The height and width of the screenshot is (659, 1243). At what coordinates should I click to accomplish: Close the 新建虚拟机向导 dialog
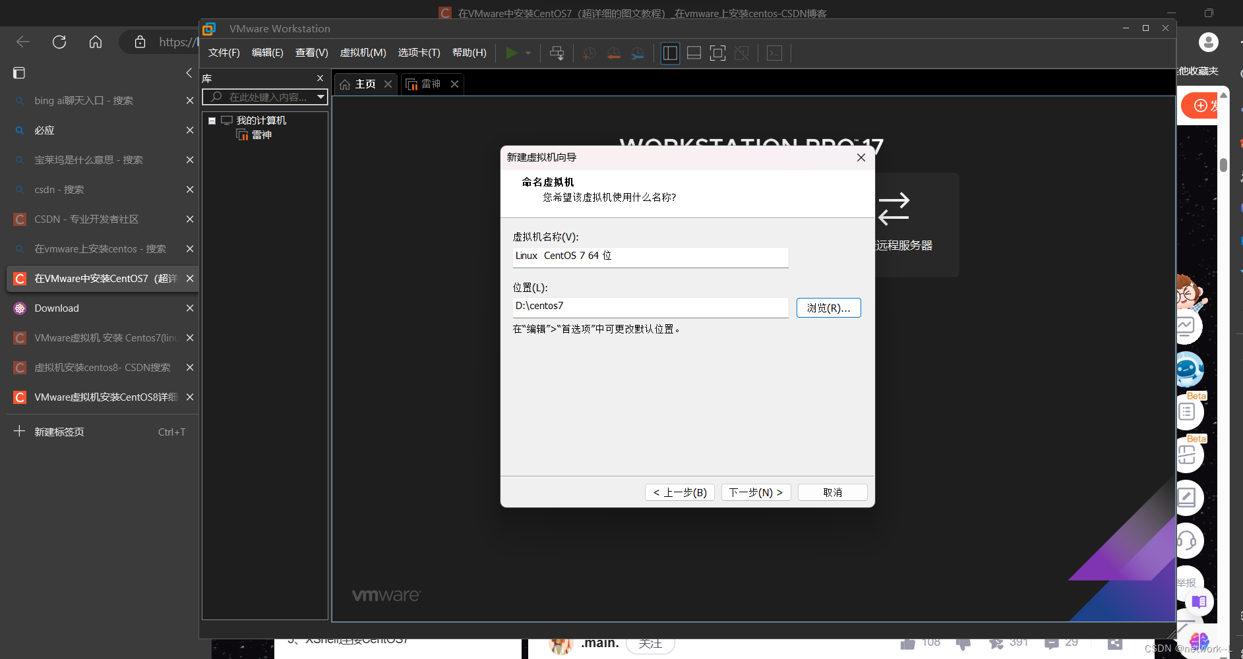point(861,158)
